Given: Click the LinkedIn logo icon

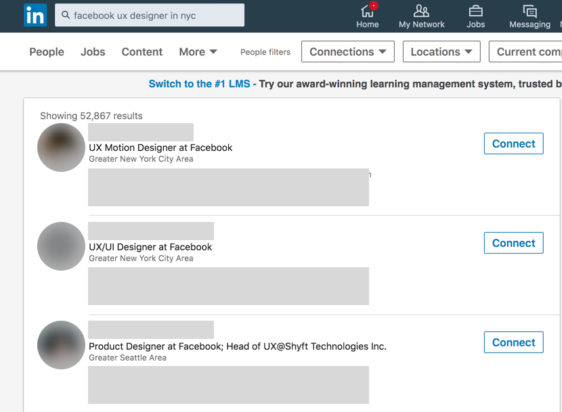Looking at the screenshot, I should [35, 15].
